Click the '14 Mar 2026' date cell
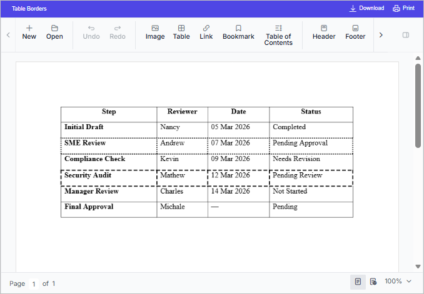 pos(238,194)
